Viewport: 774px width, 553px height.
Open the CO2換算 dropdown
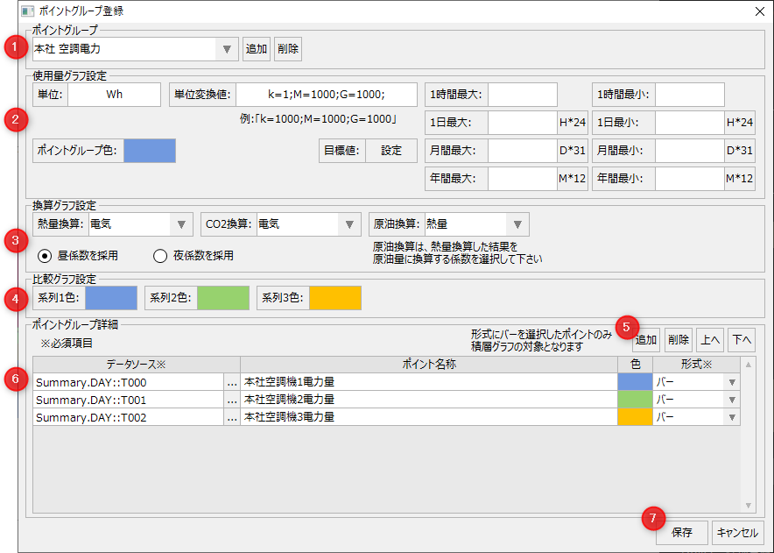(x=349, y=223)
